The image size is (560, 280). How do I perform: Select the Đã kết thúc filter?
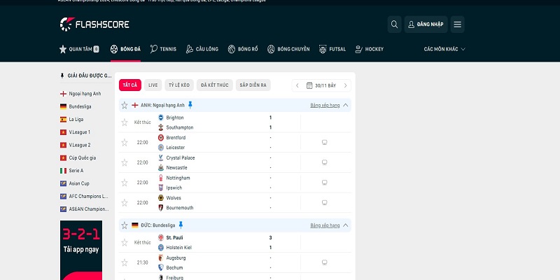(215, 85)
